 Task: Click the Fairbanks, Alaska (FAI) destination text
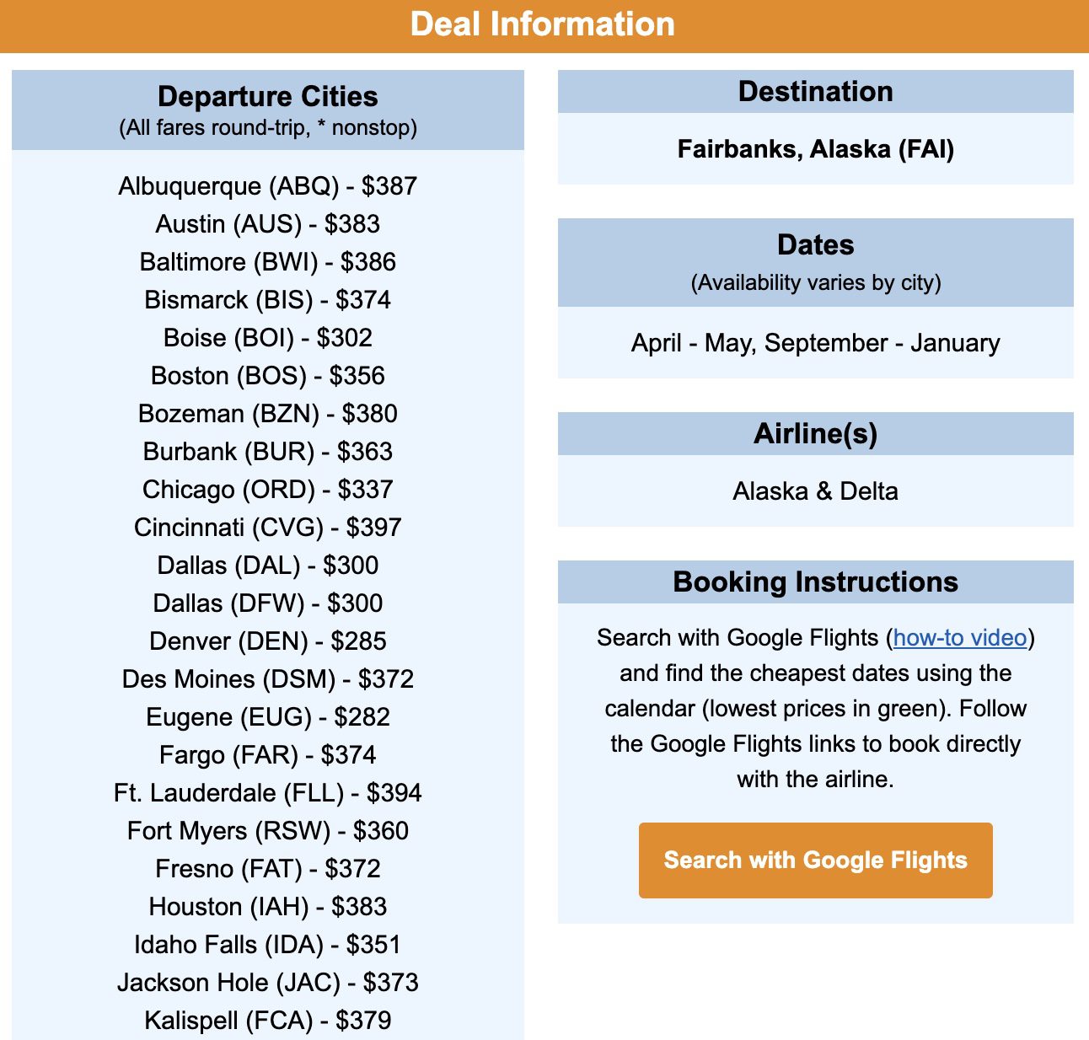pyautogui.click(x=815, y=151)
